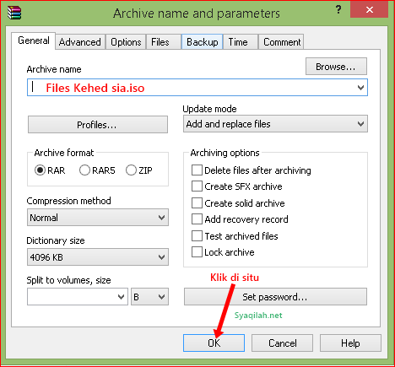The image size is (395, 367).
Task: Open the volume size unit dropdown showing B
Action: click(x=149, y=297)
